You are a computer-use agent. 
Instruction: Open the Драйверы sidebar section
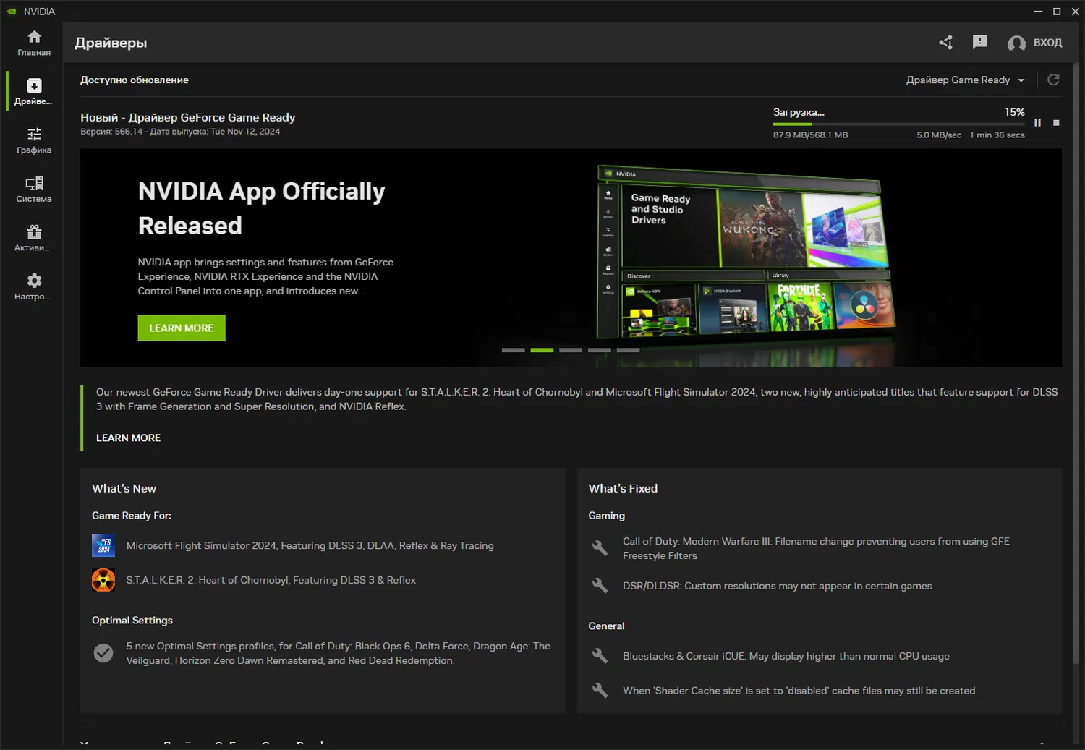(x=34, y=91)
